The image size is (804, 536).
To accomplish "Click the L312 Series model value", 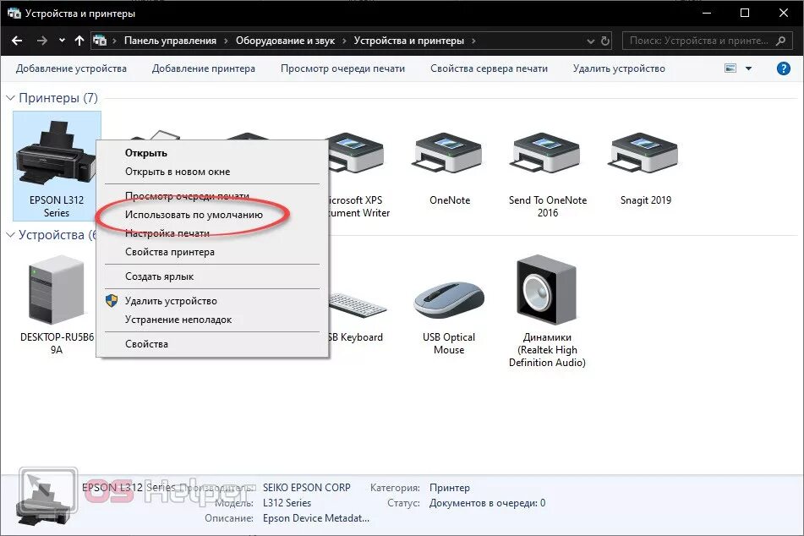I will coord(287,503).
